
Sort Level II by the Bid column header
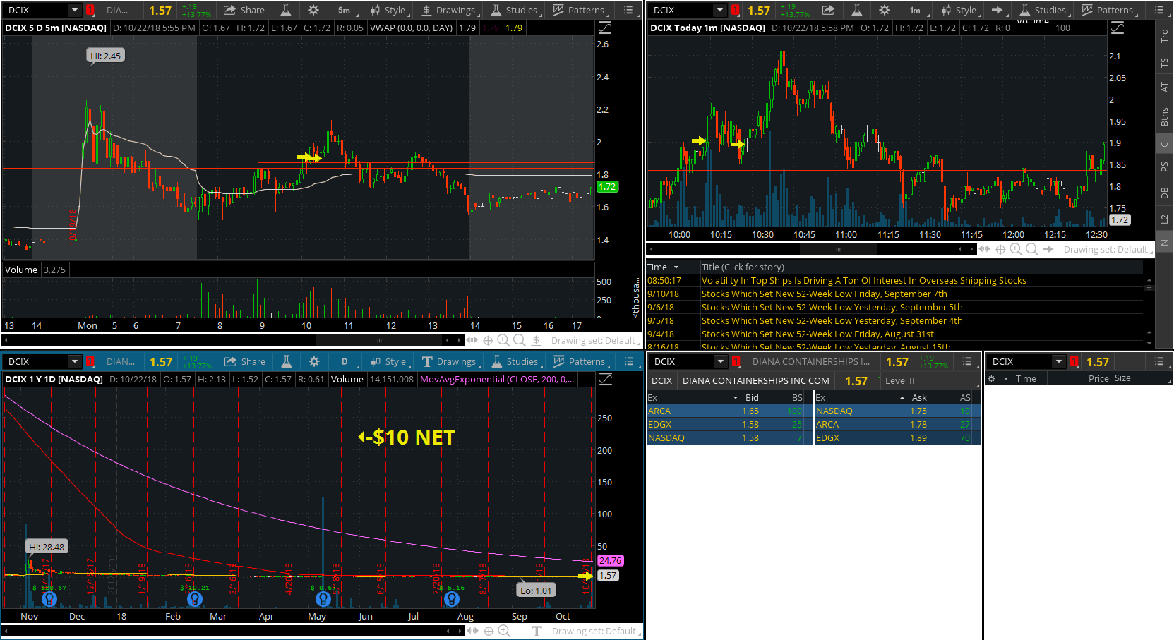(x=752, y=397)
